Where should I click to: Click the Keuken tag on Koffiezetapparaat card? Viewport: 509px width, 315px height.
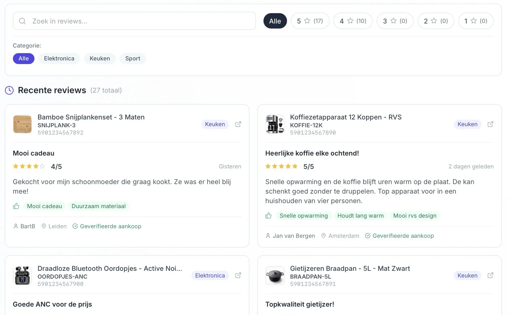[x=468, y=124]
